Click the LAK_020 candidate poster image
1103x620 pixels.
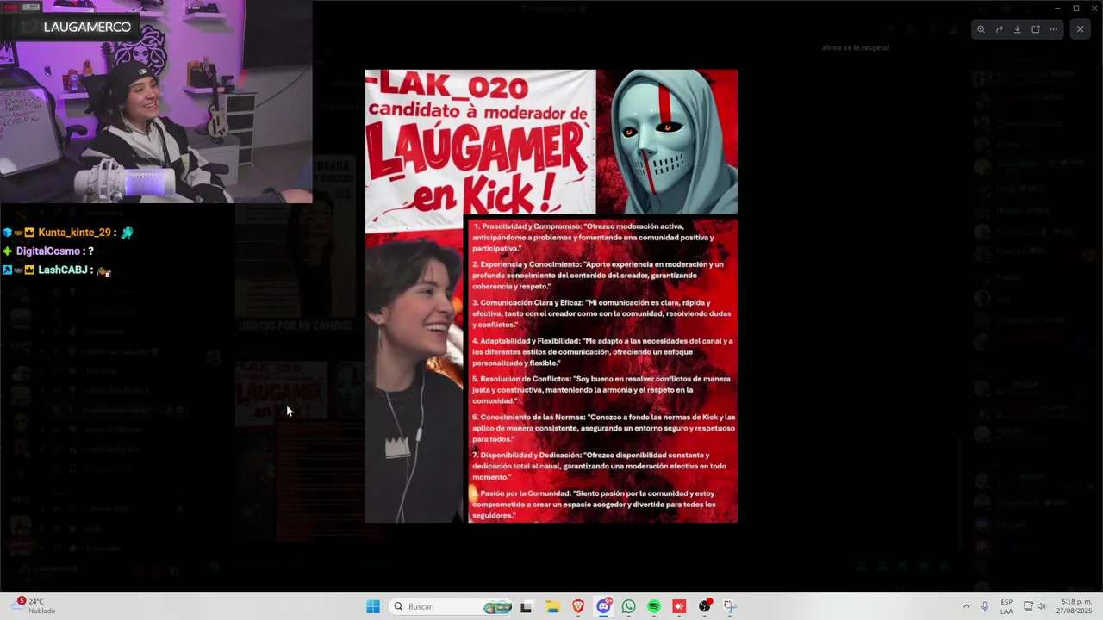point(551,296)
